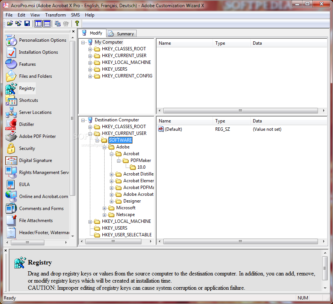333x304 pixels.
Task: Open package with the toolbar open icon
Action: tap(10, 23)
